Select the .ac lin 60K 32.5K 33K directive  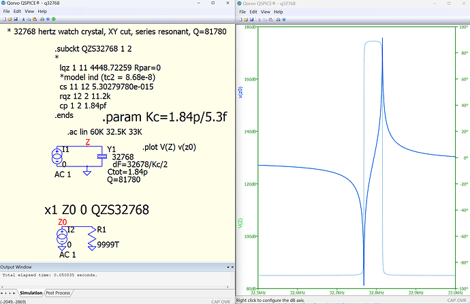coord(105,132)
